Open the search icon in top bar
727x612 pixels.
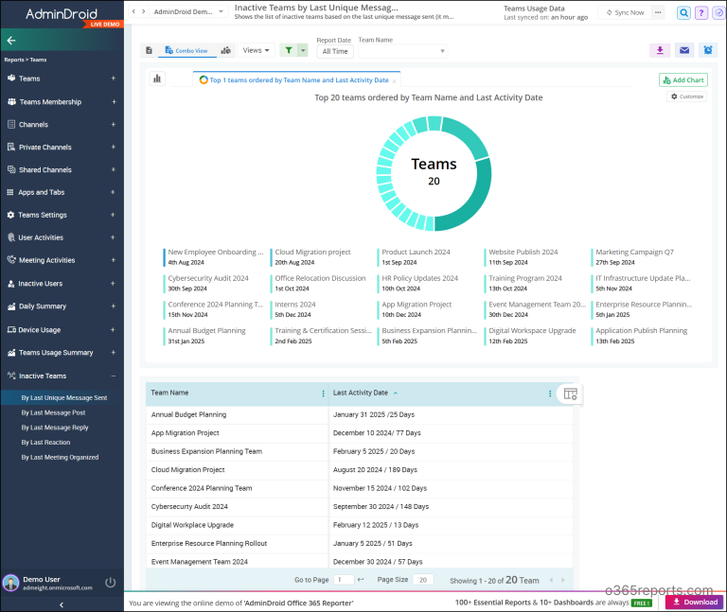click(683, 12)
